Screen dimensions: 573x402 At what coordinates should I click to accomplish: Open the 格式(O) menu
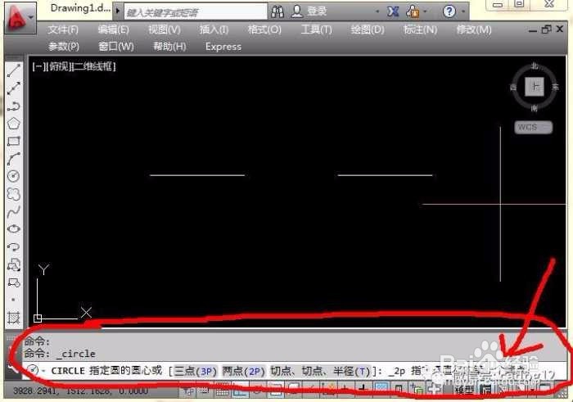click(x=264, y=29)
